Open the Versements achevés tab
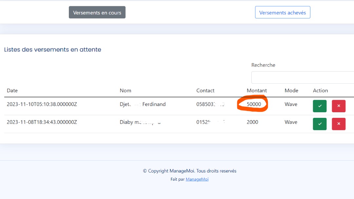The width and height of the screenshot is (354, 199). [283, 13]
